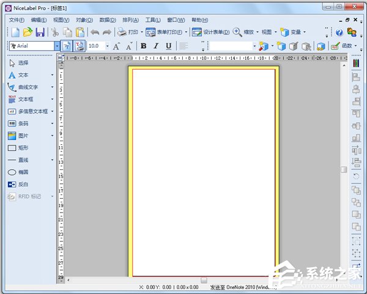Toggle bold formatting
Screen dimensions: 367x294
[x=144, y=46]
